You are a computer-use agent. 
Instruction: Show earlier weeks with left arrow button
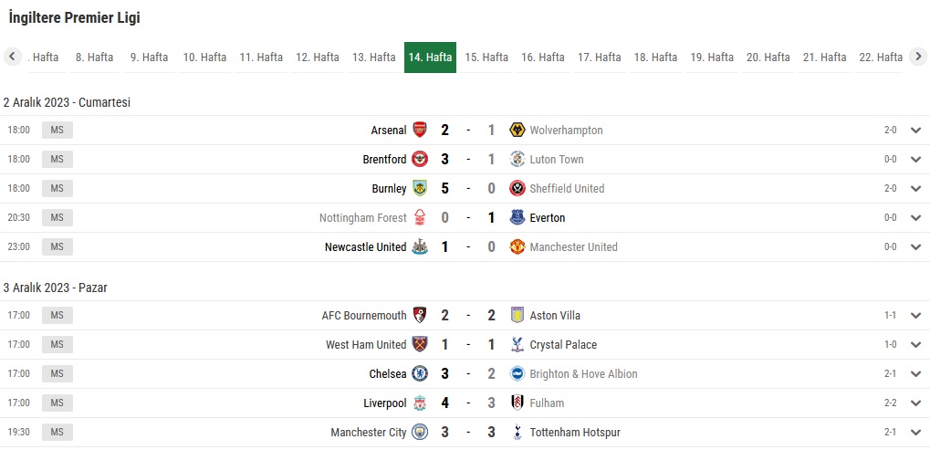(13, 57)
